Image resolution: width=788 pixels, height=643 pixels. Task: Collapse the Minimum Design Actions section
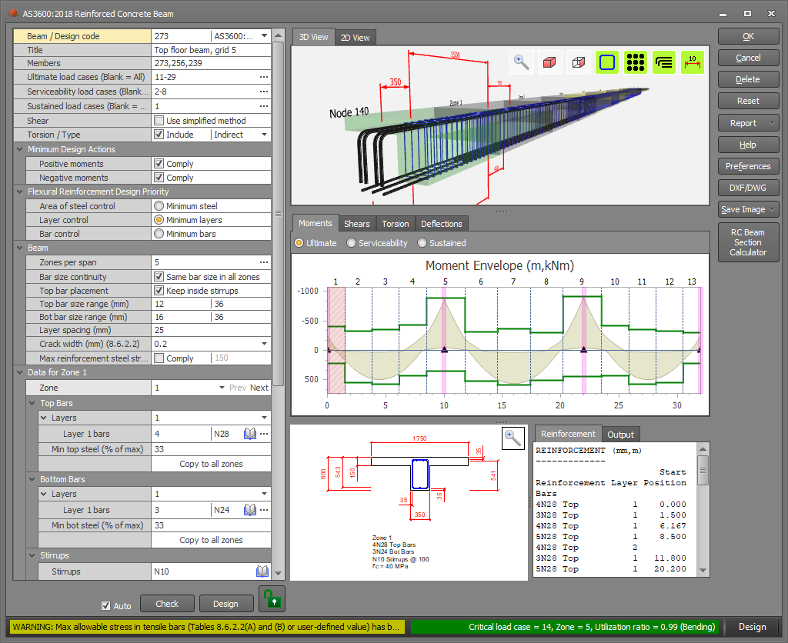coord(19,149)
